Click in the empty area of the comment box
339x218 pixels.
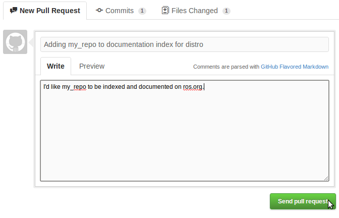pos(184,136)
